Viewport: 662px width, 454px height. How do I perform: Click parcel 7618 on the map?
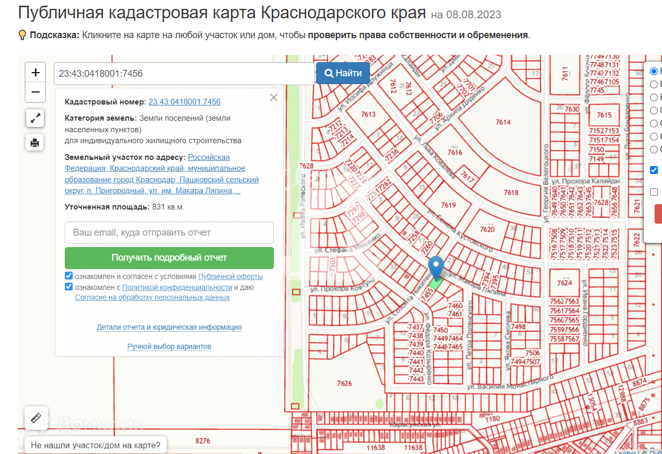click(511, 192)
